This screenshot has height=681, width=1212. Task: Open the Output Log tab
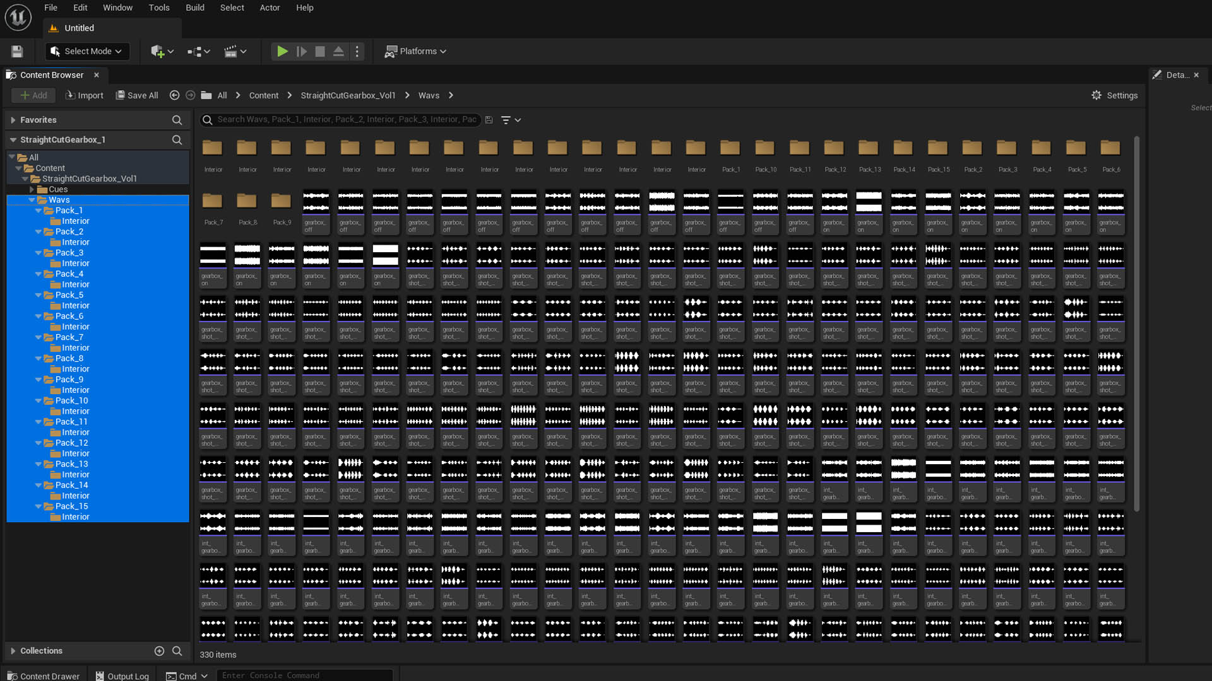[x=122, y=676]
